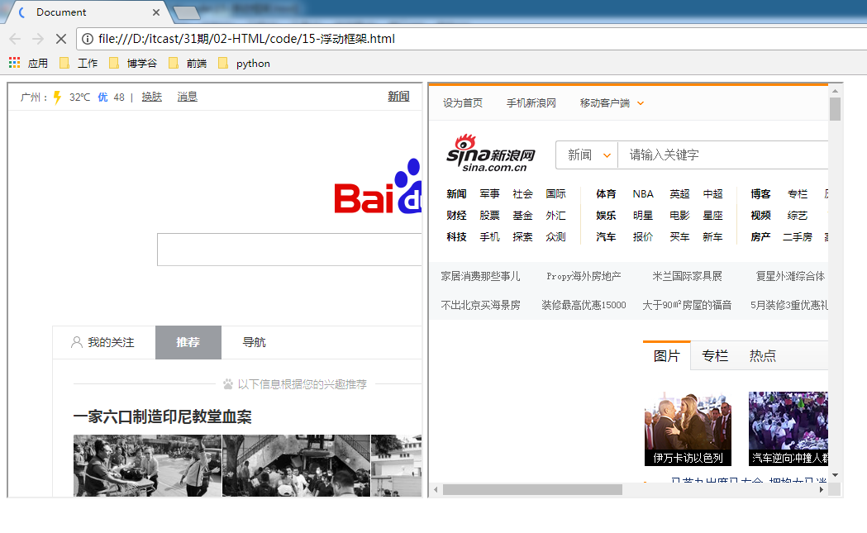The image size is (867, 533).
Task: Open 科技 in Sina navigation
Action: [456, 236]
